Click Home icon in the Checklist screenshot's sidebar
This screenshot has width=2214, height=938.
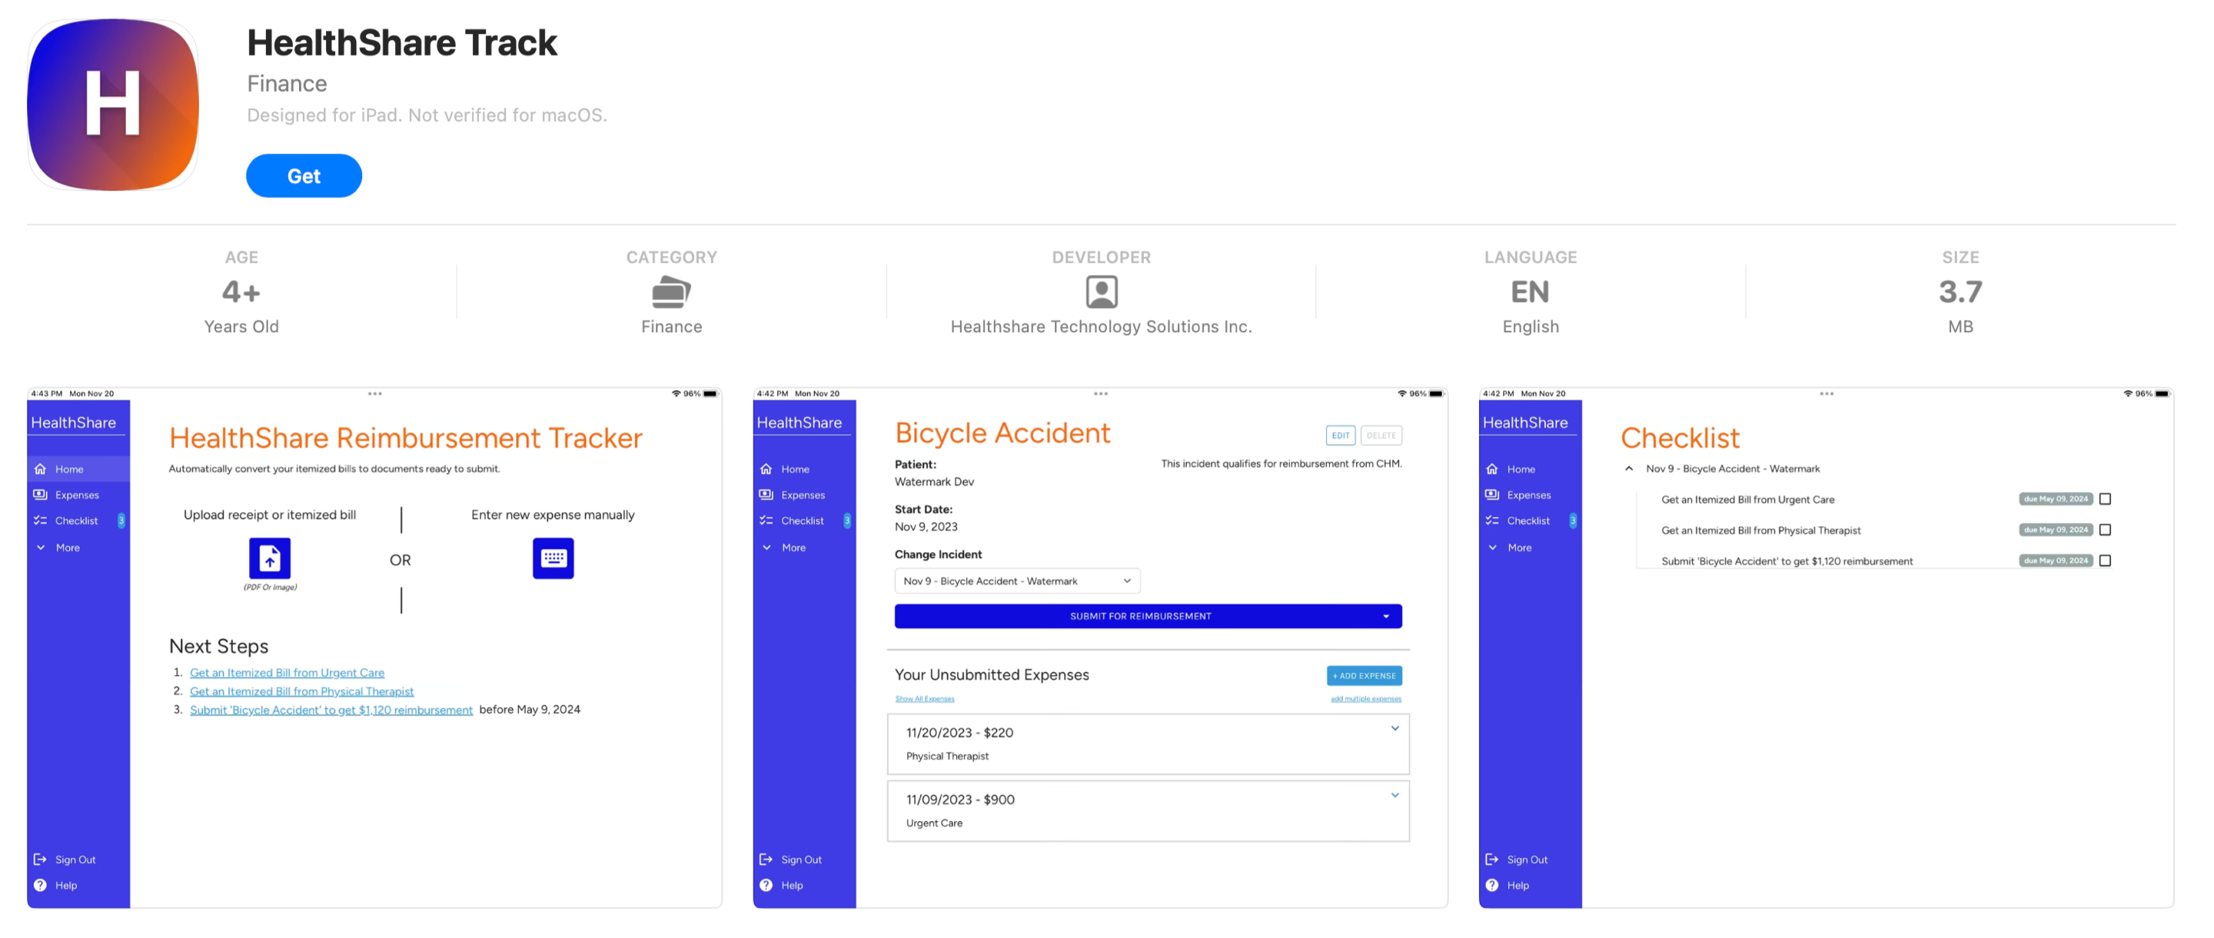pyautogui.click(x=1492, y=470)
